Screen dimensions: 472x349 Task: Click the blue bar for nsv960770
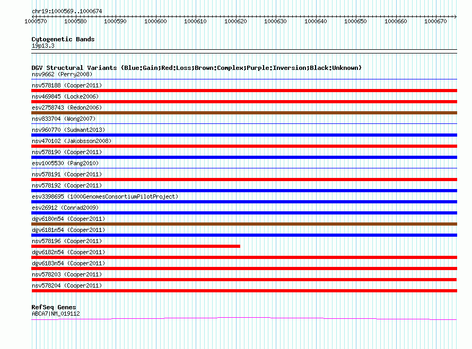244,135
